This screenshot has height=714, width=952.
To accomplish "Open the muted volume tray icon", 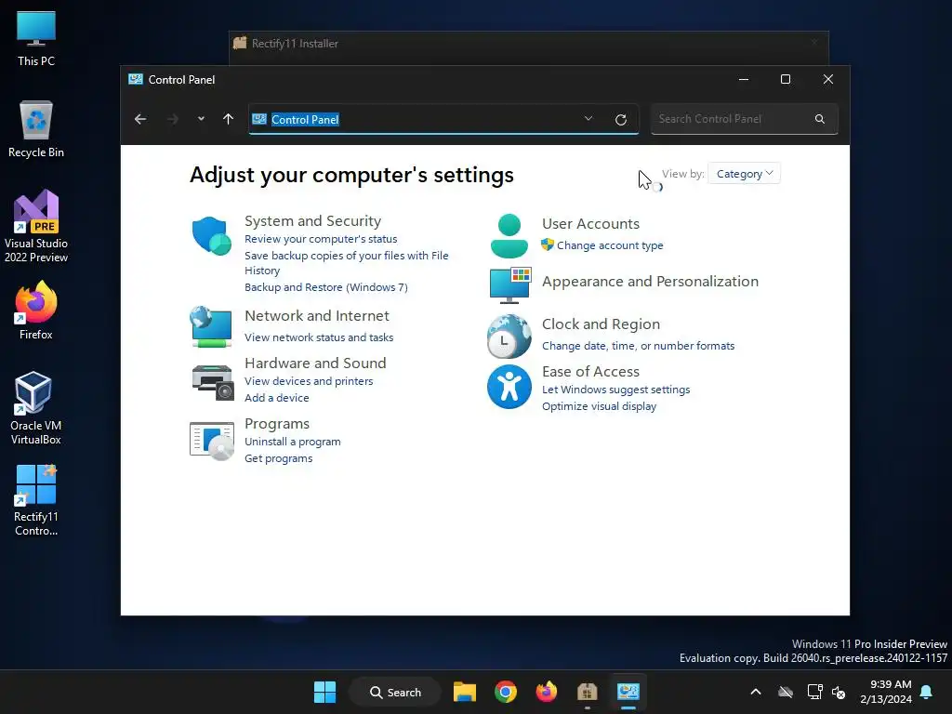I will click(x=839, y=692).
